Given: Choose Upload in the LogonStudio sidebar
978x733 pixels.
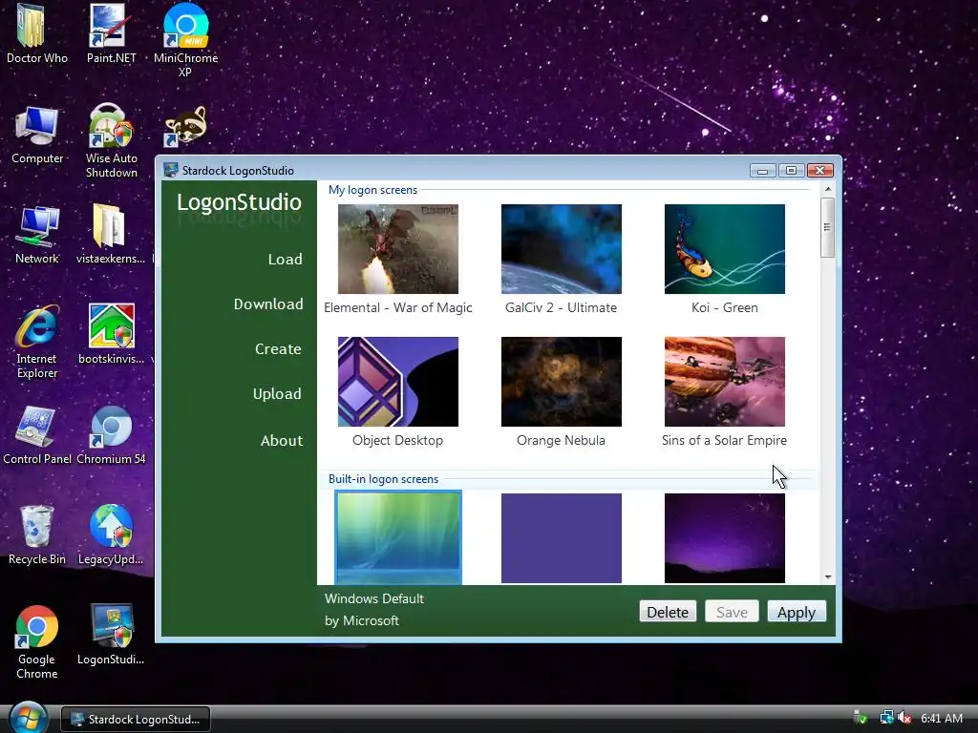Looking at the screenshot, I should click(x=277, y=394).
